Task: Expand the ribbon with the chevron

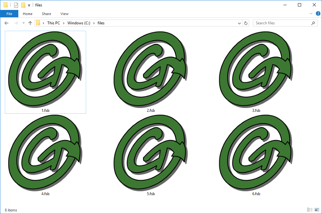Action: tap(311, 14)
